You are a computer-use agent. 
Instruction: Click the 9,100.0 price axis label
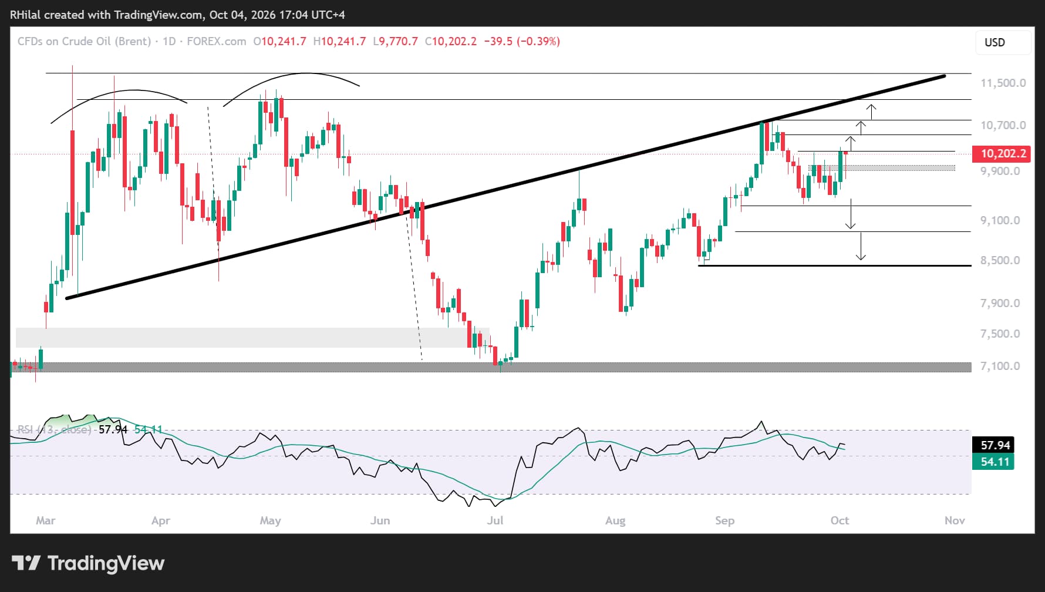tap(1000, 220)
